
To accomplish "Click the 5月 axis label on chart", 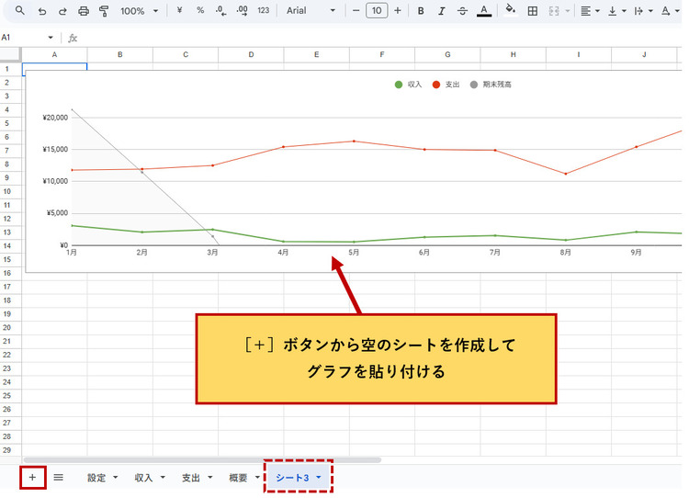I will [x=354, y=253].
